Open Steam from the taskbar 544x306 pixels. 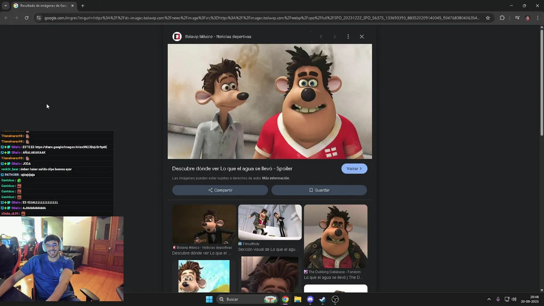click(x=323, y=299)
